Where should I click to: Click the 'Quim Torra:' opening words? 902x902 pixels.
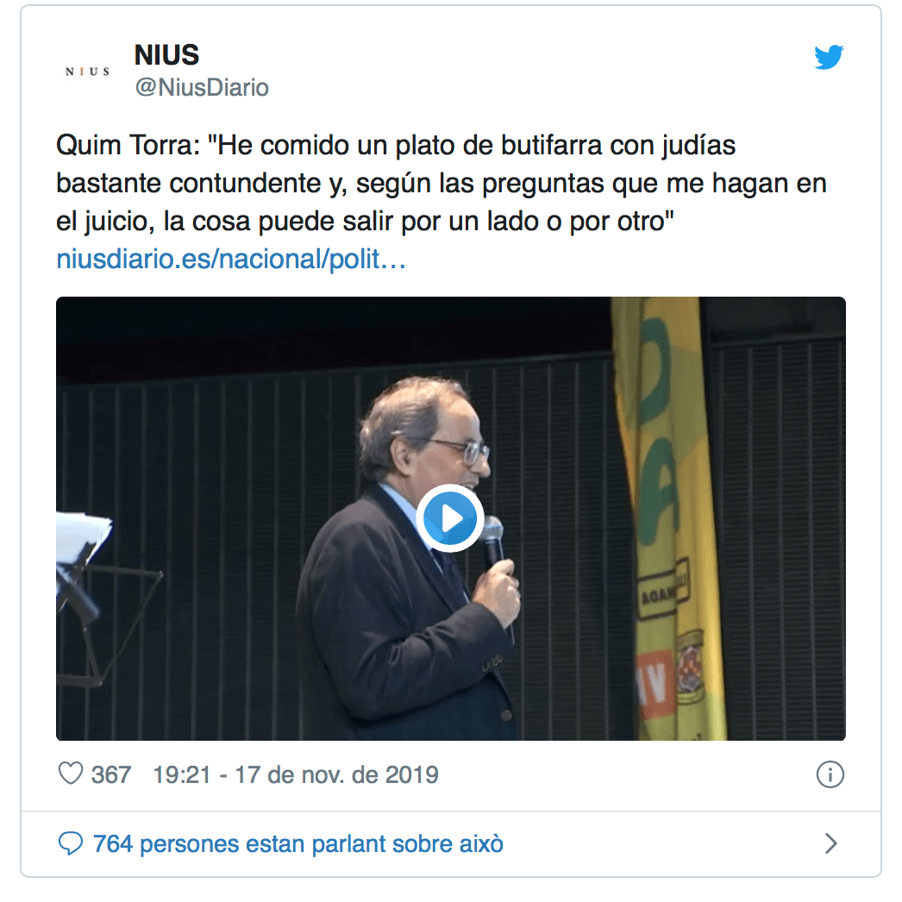point(128,146)
